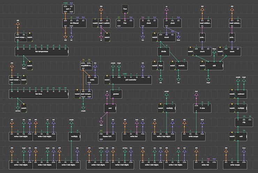Click the pink 'on' bus above and node
This screenshot has width=258, height=173.
(107, 94)
